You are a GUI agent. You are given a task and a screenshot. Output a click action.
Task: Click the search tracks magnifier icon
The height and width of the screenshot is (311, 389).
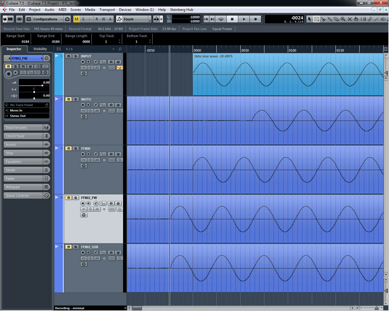coord(120,49)
